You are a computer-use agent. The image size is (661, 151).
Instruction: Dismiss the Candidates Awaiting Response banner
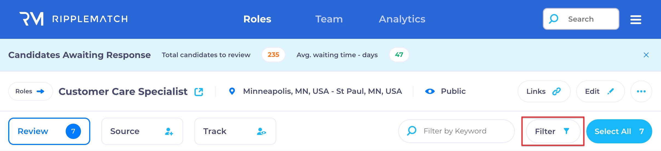[x=646, y=55]
